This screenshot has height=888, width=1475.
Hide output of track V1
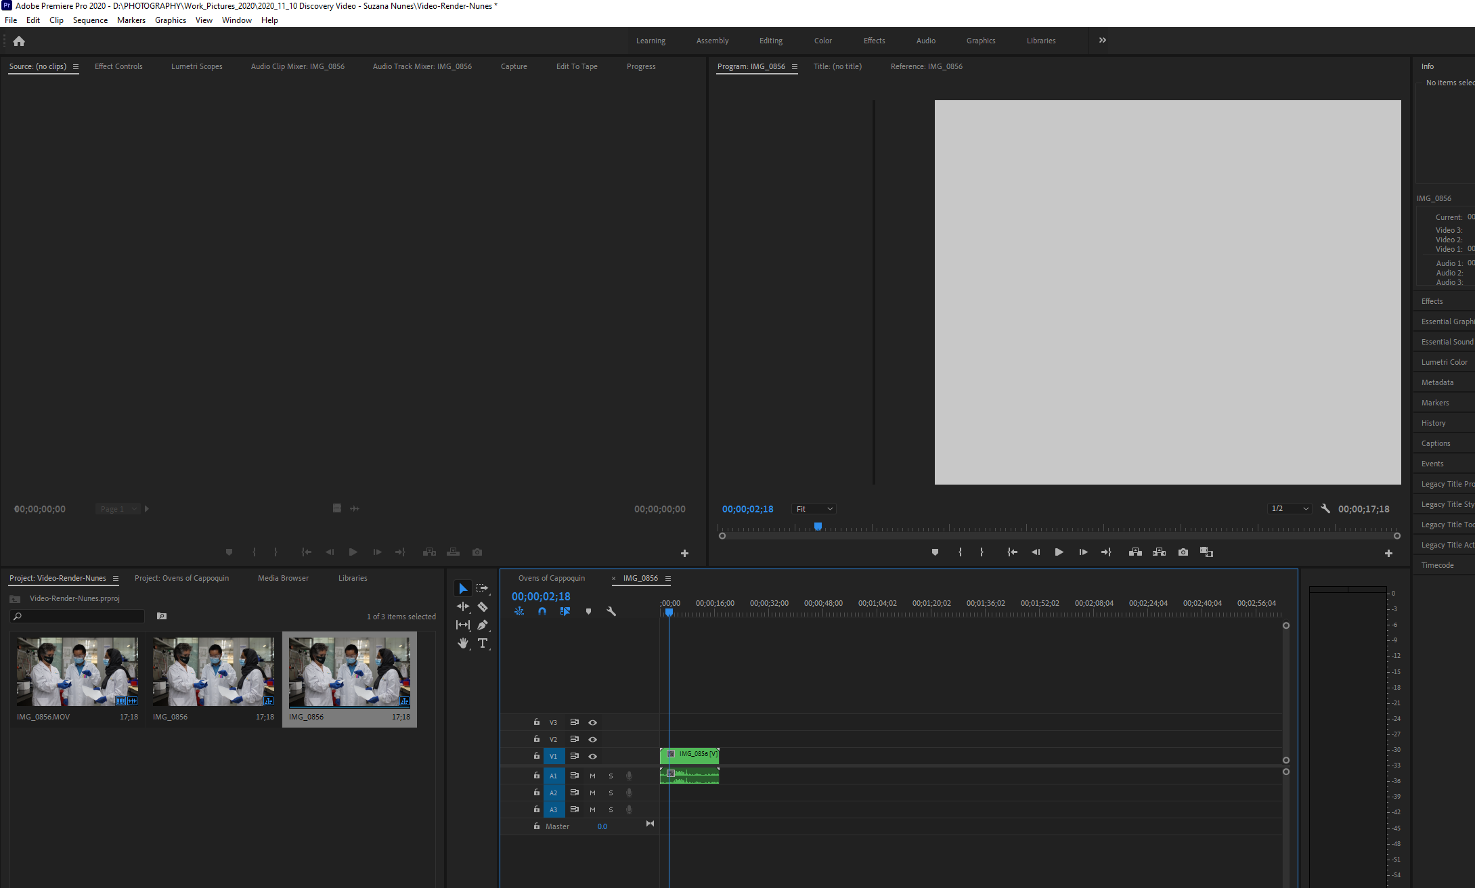pyautogui.click(x=592, y=756)
